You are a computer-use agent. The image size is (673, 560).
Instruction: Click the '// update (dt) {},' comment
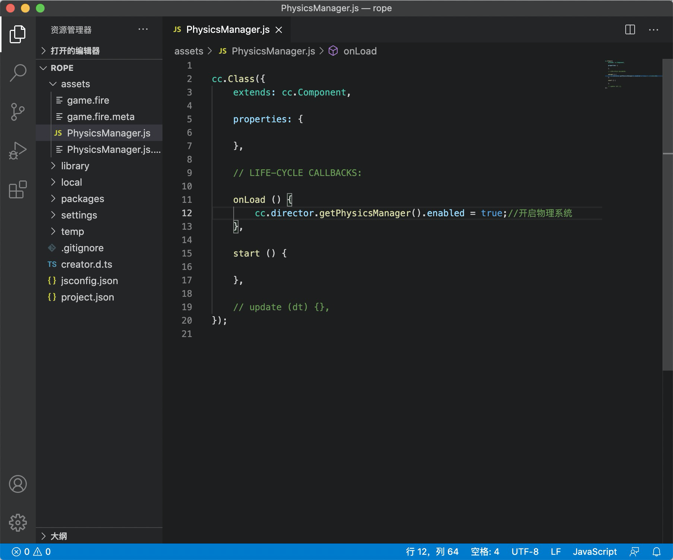click(281, 307)
